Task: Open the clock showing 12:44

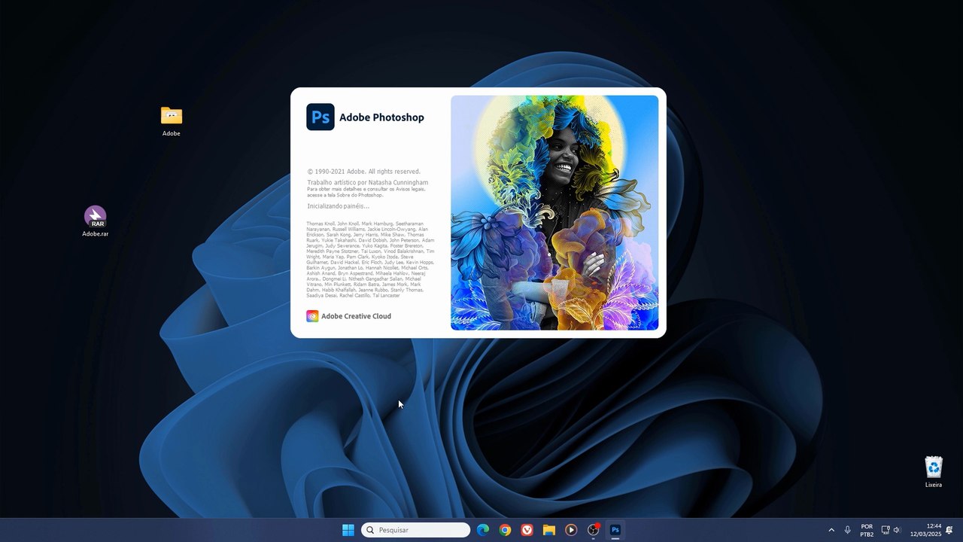Action: point(925,530)
